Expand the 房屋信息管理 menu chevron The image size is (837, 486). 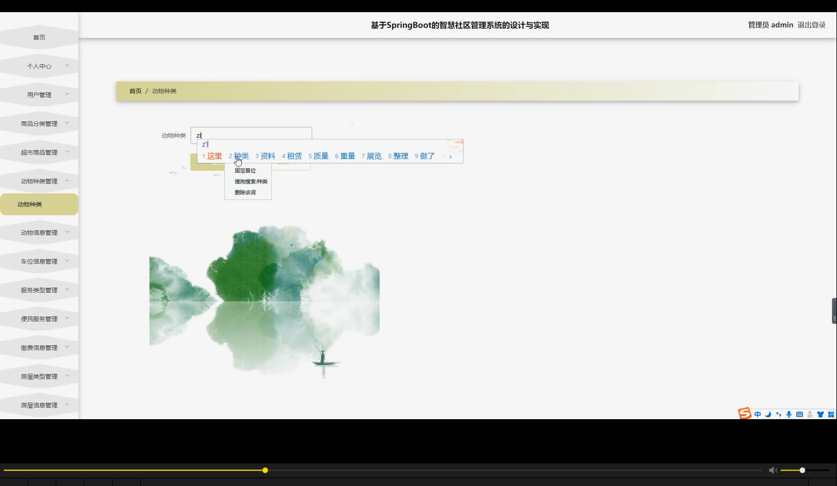pyautogui.click(x=67, y=404)
